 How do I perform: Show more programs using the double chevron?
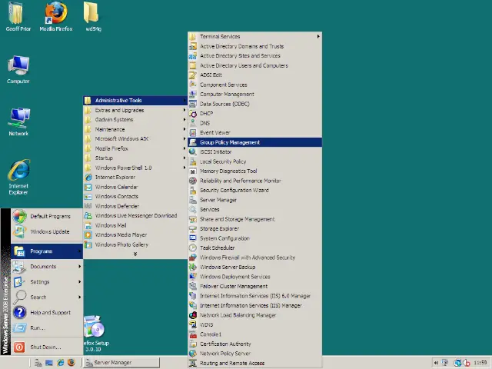tap(135, 254)
